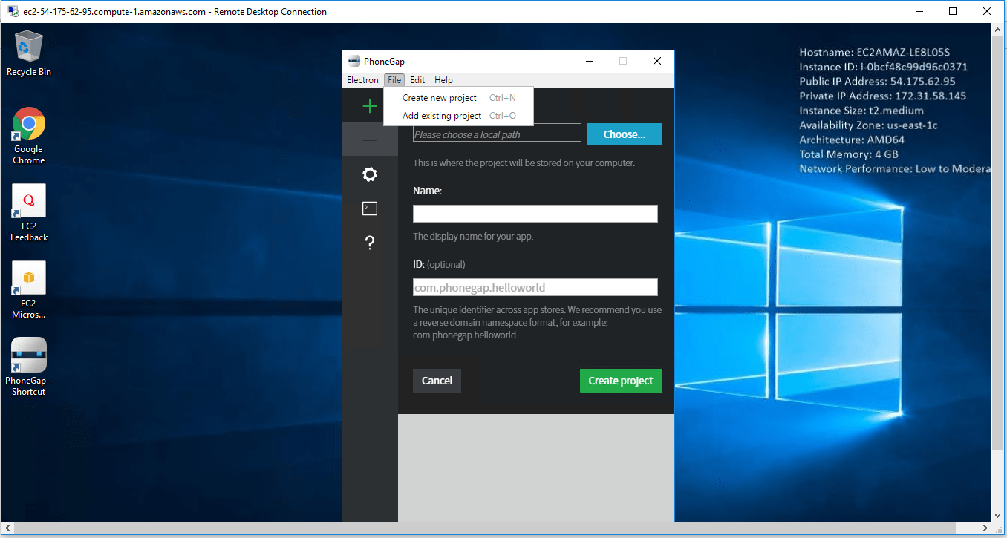Choose 'Create new project' menu entry
Screen dimensions: 1007x538
coord(440,98)
